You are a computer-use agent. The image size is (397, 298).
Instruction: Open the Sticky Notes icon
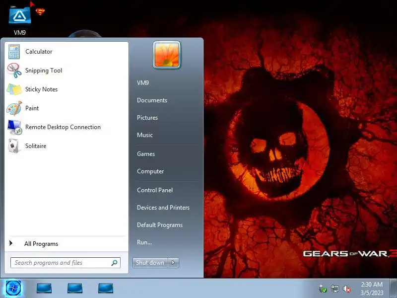(14, 89)
